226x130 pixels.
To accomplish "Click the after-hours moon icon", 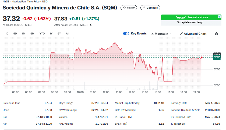I will [x=91, y=25].
